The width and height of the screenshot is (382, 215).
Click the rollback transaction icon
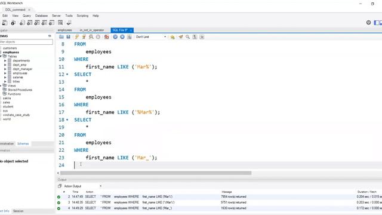click(x=122, y=37)
